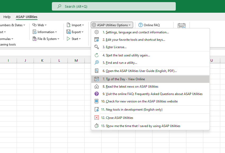Choose Close ASAP Utilities menu entry
225x153 pixels.
[x=150, y=118]
